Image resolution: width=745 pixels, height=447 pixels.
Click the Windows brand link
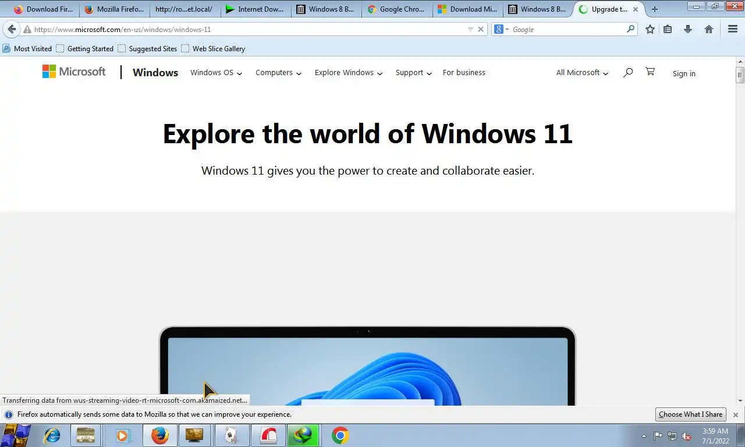pyautogui.click(x=155, y=72)
